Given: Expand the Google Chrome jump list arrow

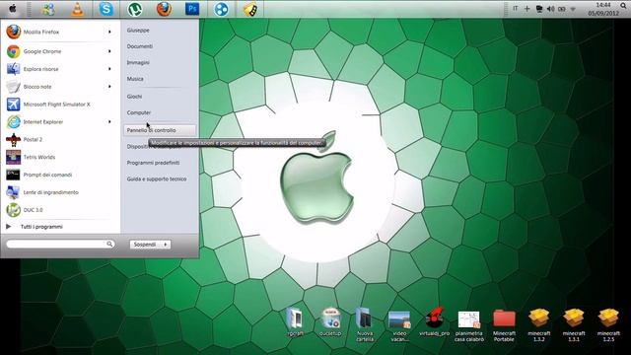Looking at the screenshot, I should pos(109,51).
